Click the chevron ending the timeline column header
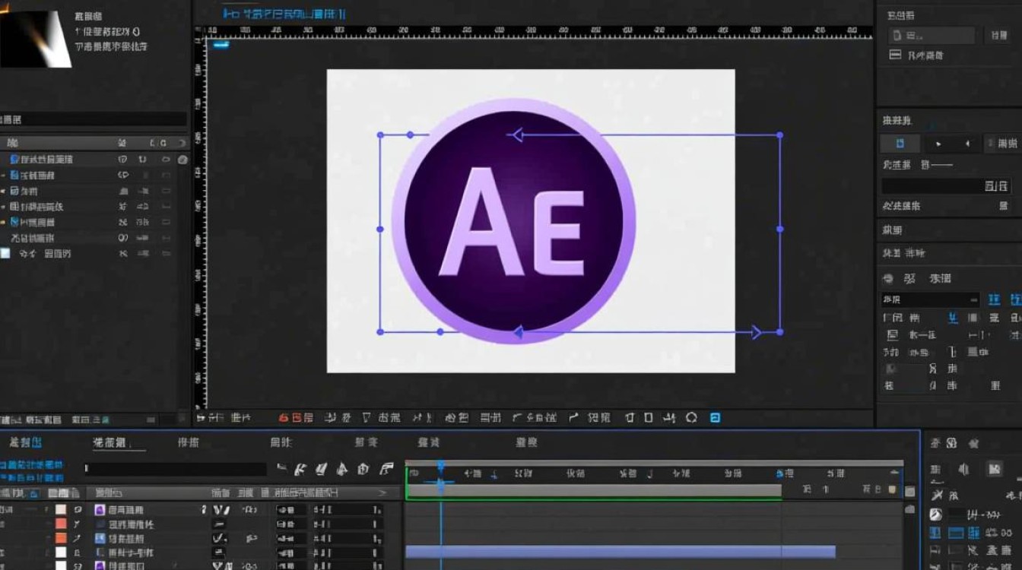 pos(383,492)
